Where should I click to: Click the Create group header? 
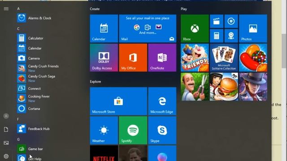95,9
